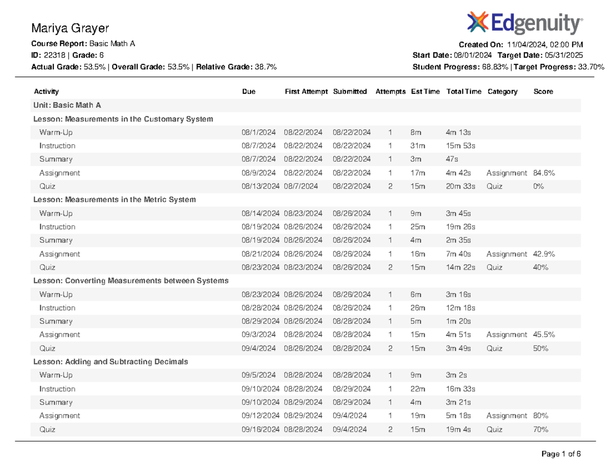The image size is (611, 472).
Task: Click the Submitted column header
Action: [350, 92]
